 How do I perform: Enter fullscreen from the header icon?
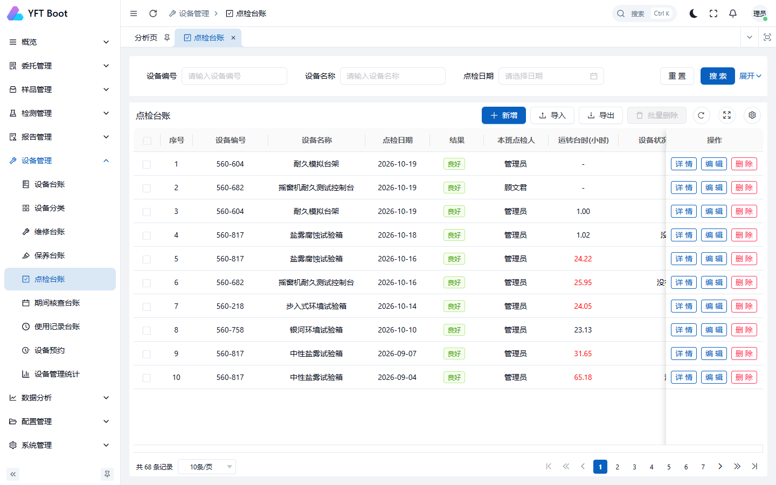pos(713,13)
